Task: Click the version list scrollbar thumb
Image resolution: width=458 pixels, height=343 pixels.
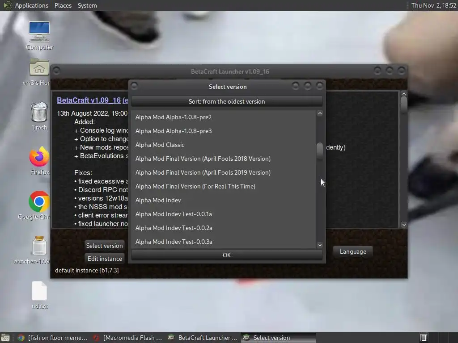Action: click(320, 151)
